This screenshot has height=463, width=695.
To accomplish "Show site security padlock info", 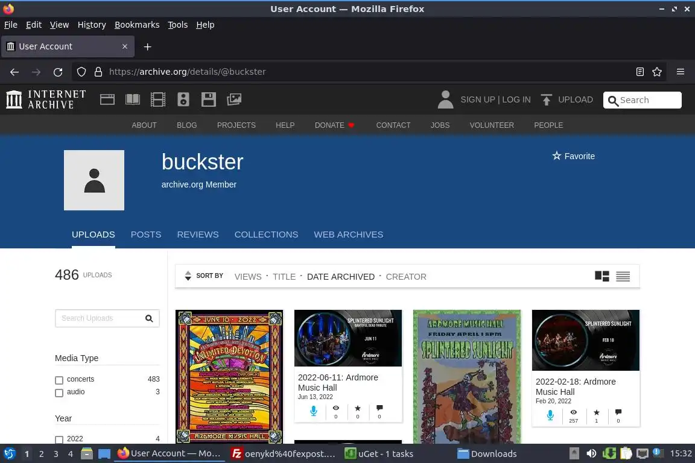I will coord(98,72).
